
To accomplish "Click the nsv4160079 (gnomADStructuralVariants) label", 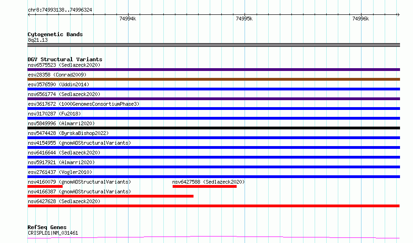I will [x=79, y=182].
